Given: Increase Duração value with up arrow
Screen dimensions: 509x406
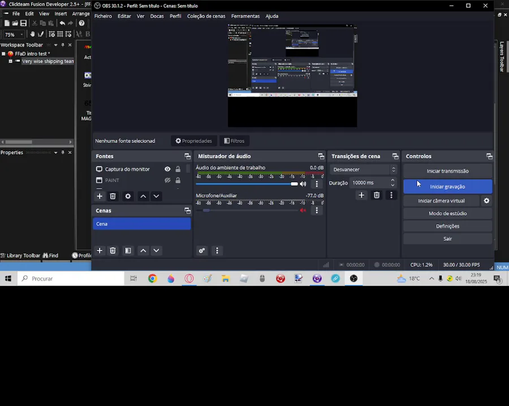Looking at the screenshot, I should tap(393, 181).
